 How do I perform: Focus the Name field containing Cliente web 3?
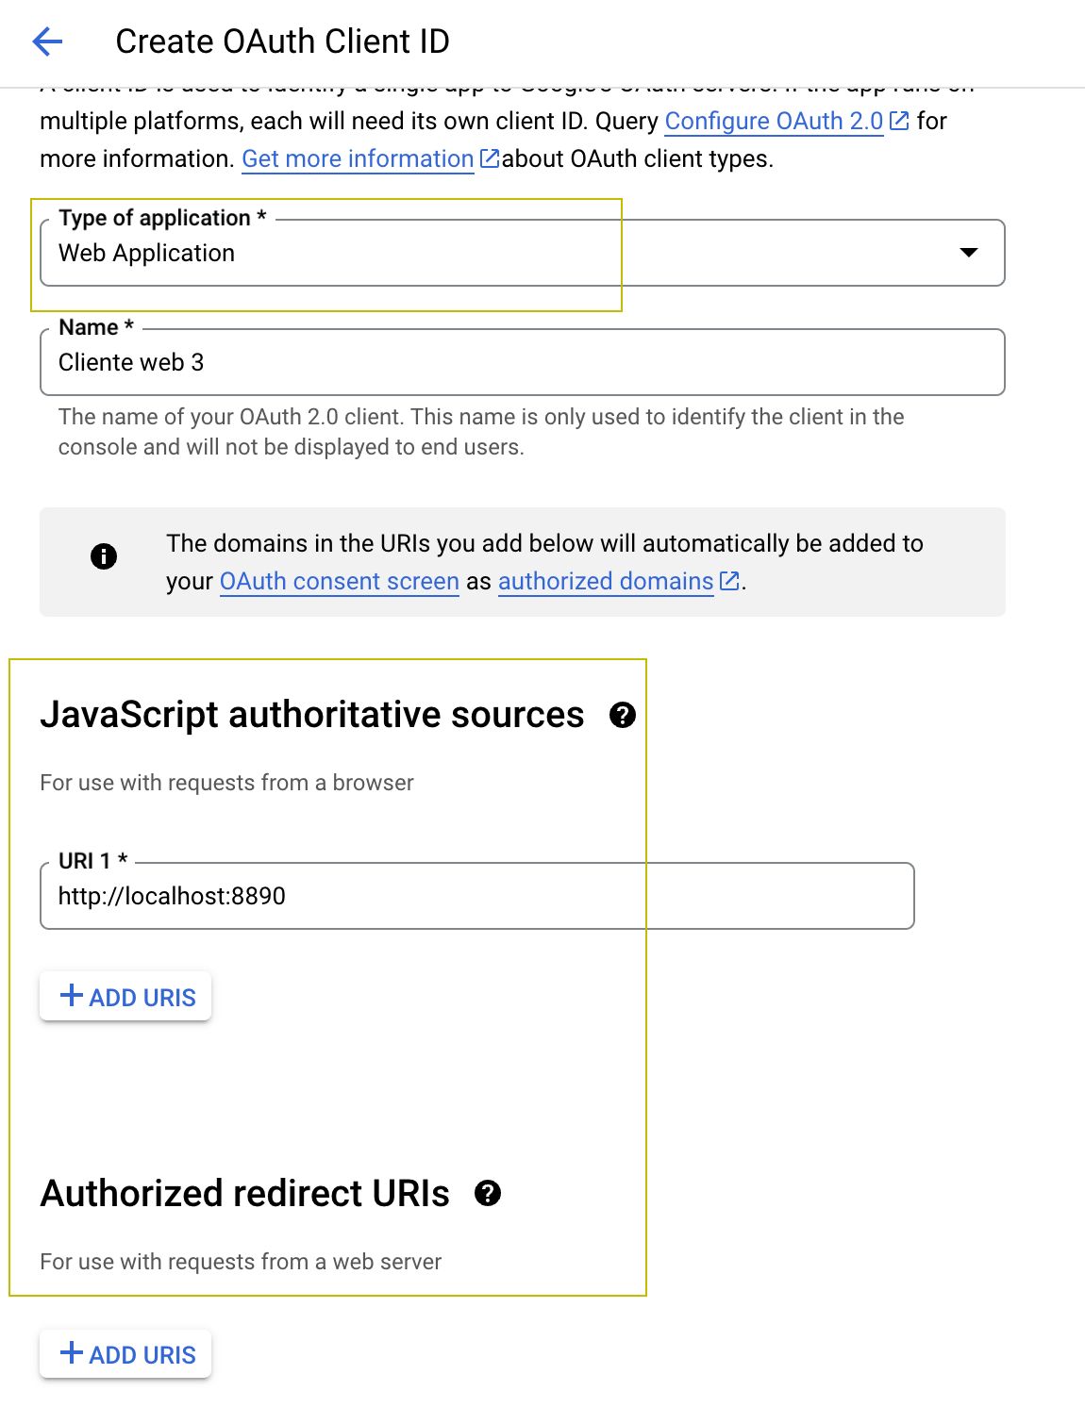point(523,362)
